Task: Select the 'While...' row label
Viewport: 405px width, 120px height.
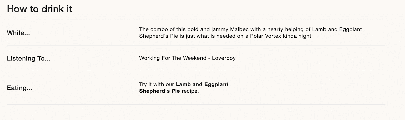Action: coord(18,33)
